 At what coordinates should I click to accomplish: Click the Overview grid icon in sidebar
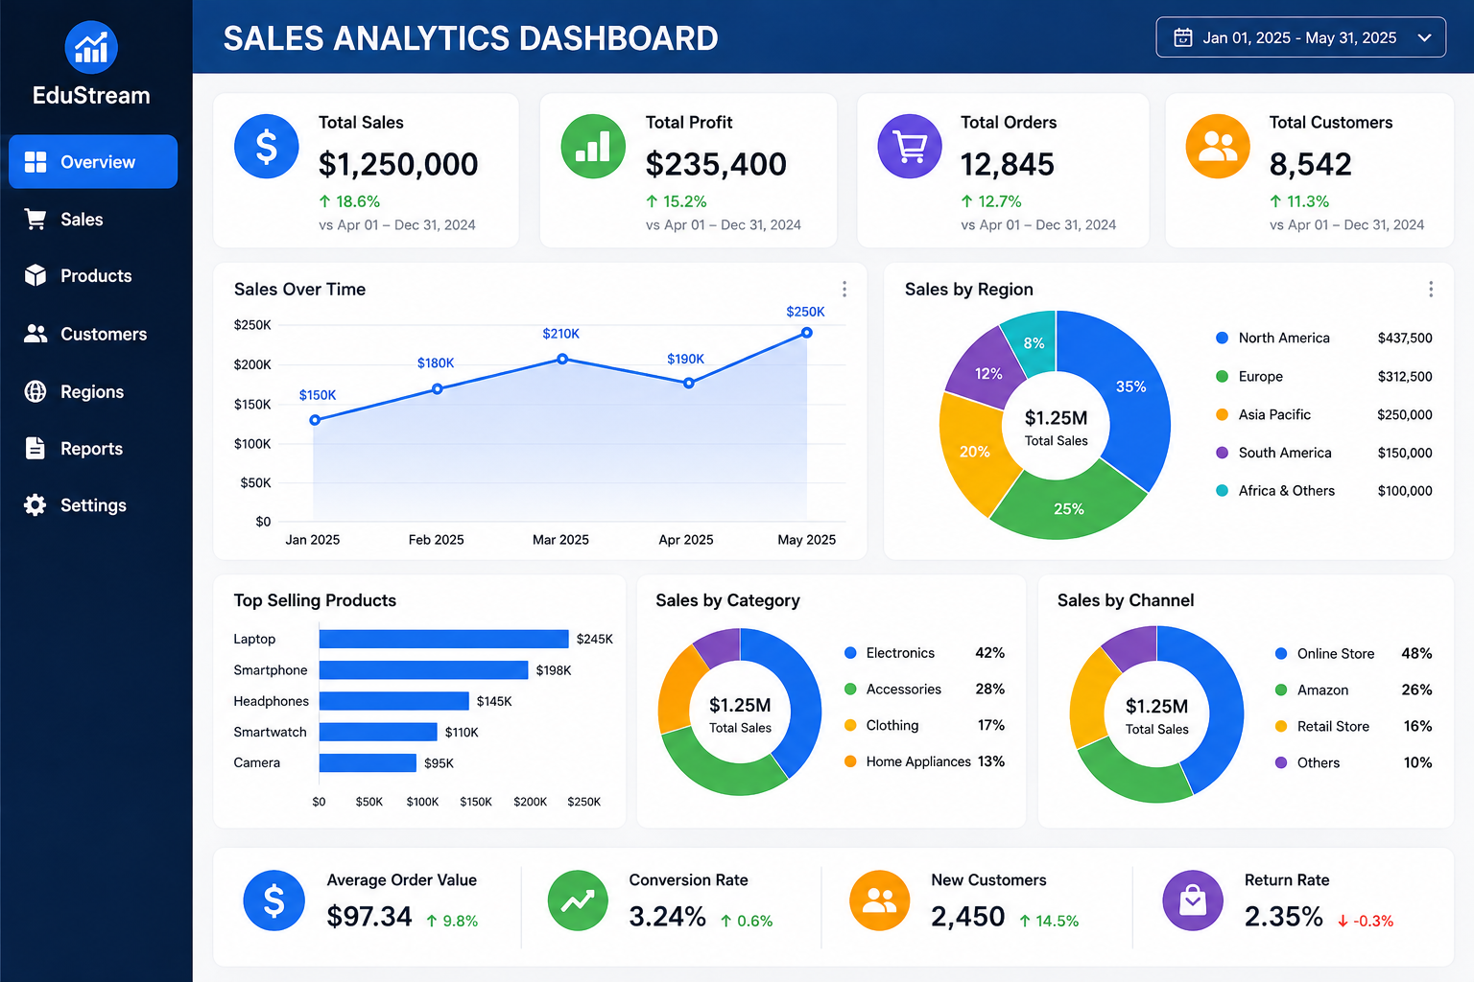coord(36,162)
